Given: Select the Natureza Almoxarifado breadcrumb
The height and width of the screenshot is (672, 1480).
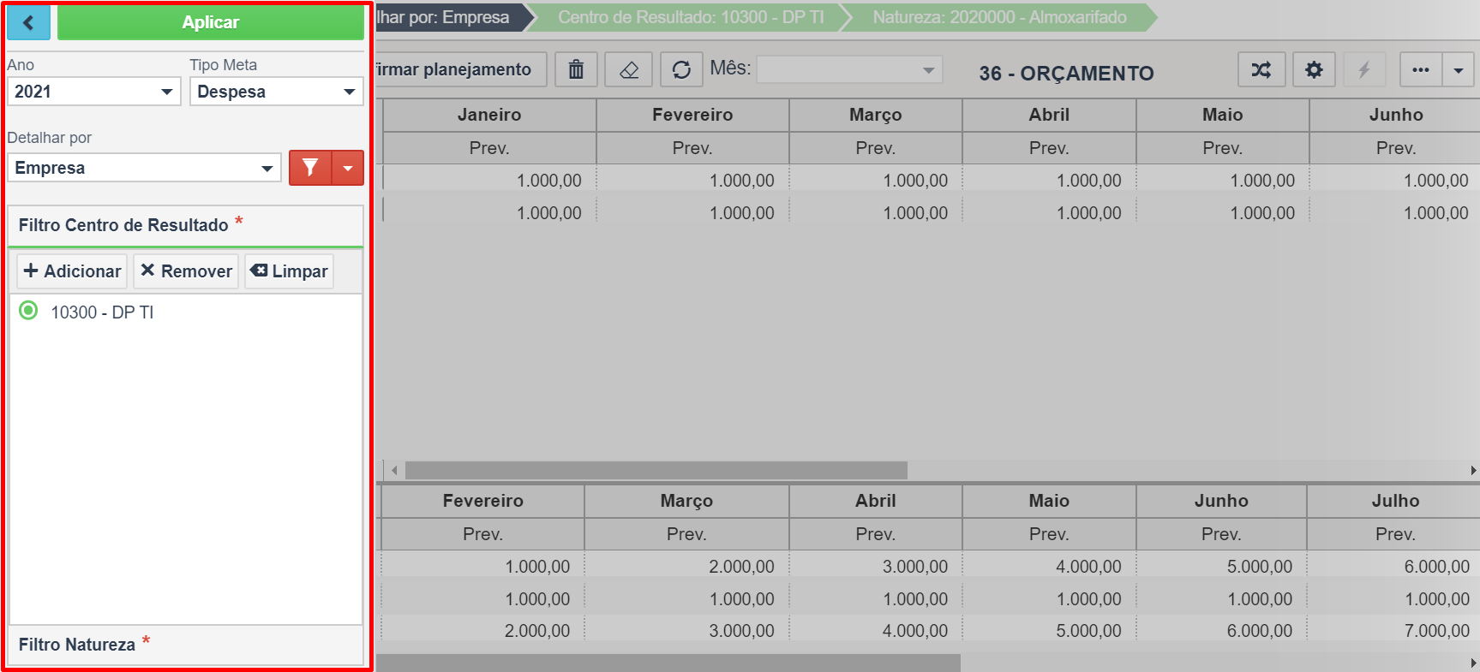Looking at the screenshot, I should point(998,17).
